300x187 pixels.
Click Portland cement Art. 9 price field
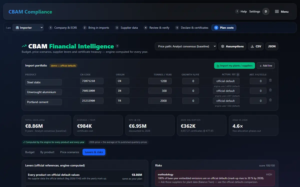(x=258, y=101)
